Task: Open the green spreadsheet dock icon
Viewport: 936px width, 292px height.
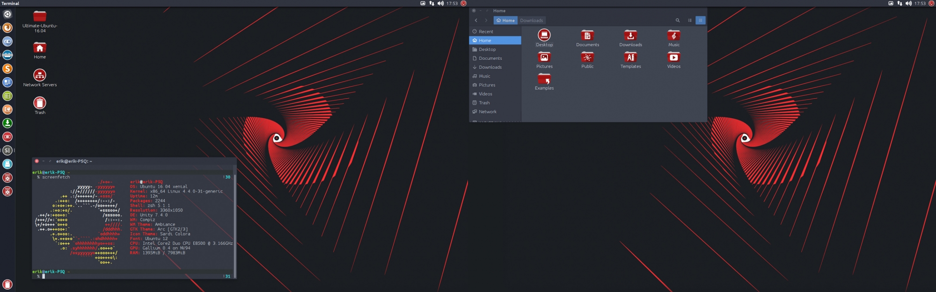Action: tap(7, 96)
